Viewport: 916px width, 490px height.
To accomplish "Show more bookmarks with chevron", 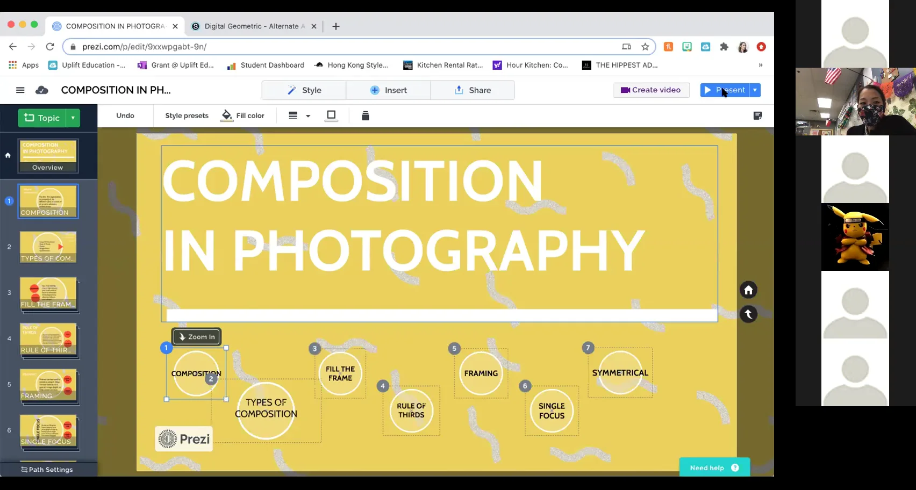I will [760, 65].
